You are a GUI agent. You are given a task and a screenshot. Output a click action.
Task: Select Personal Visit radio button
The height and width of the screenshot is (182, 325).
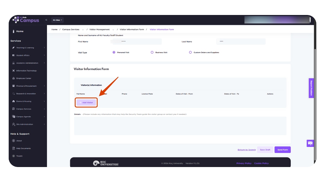tap(114, 52)
